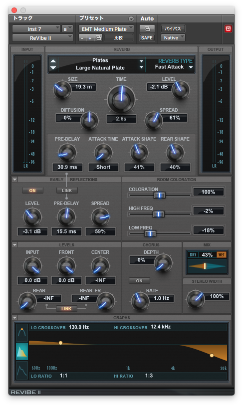Adjust the reverb SPREAD knob
The width and height of the screenshot is (243, 406).
pos(153,120)
